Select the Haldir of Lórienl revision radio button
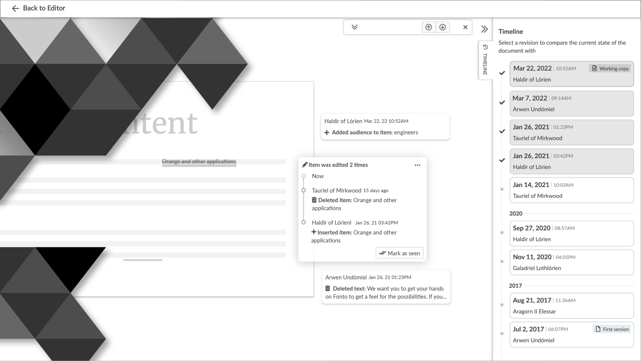 [304, 222]
